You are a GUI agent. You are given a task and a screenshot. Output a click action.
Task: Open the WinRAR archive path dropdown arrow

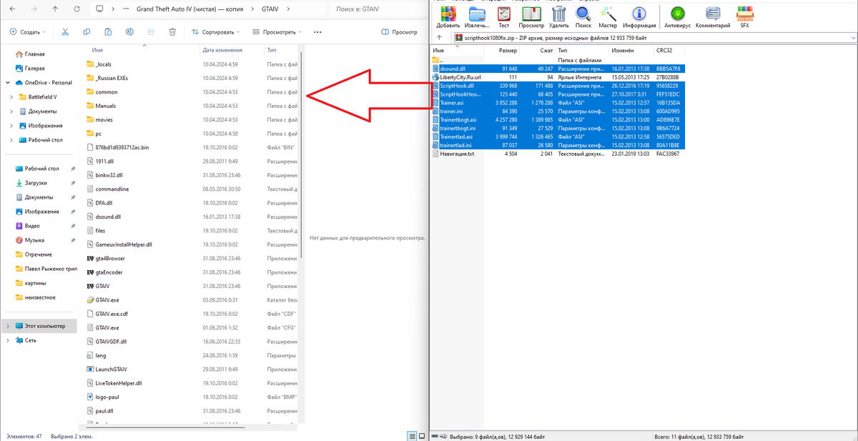(x=852, y=36)
